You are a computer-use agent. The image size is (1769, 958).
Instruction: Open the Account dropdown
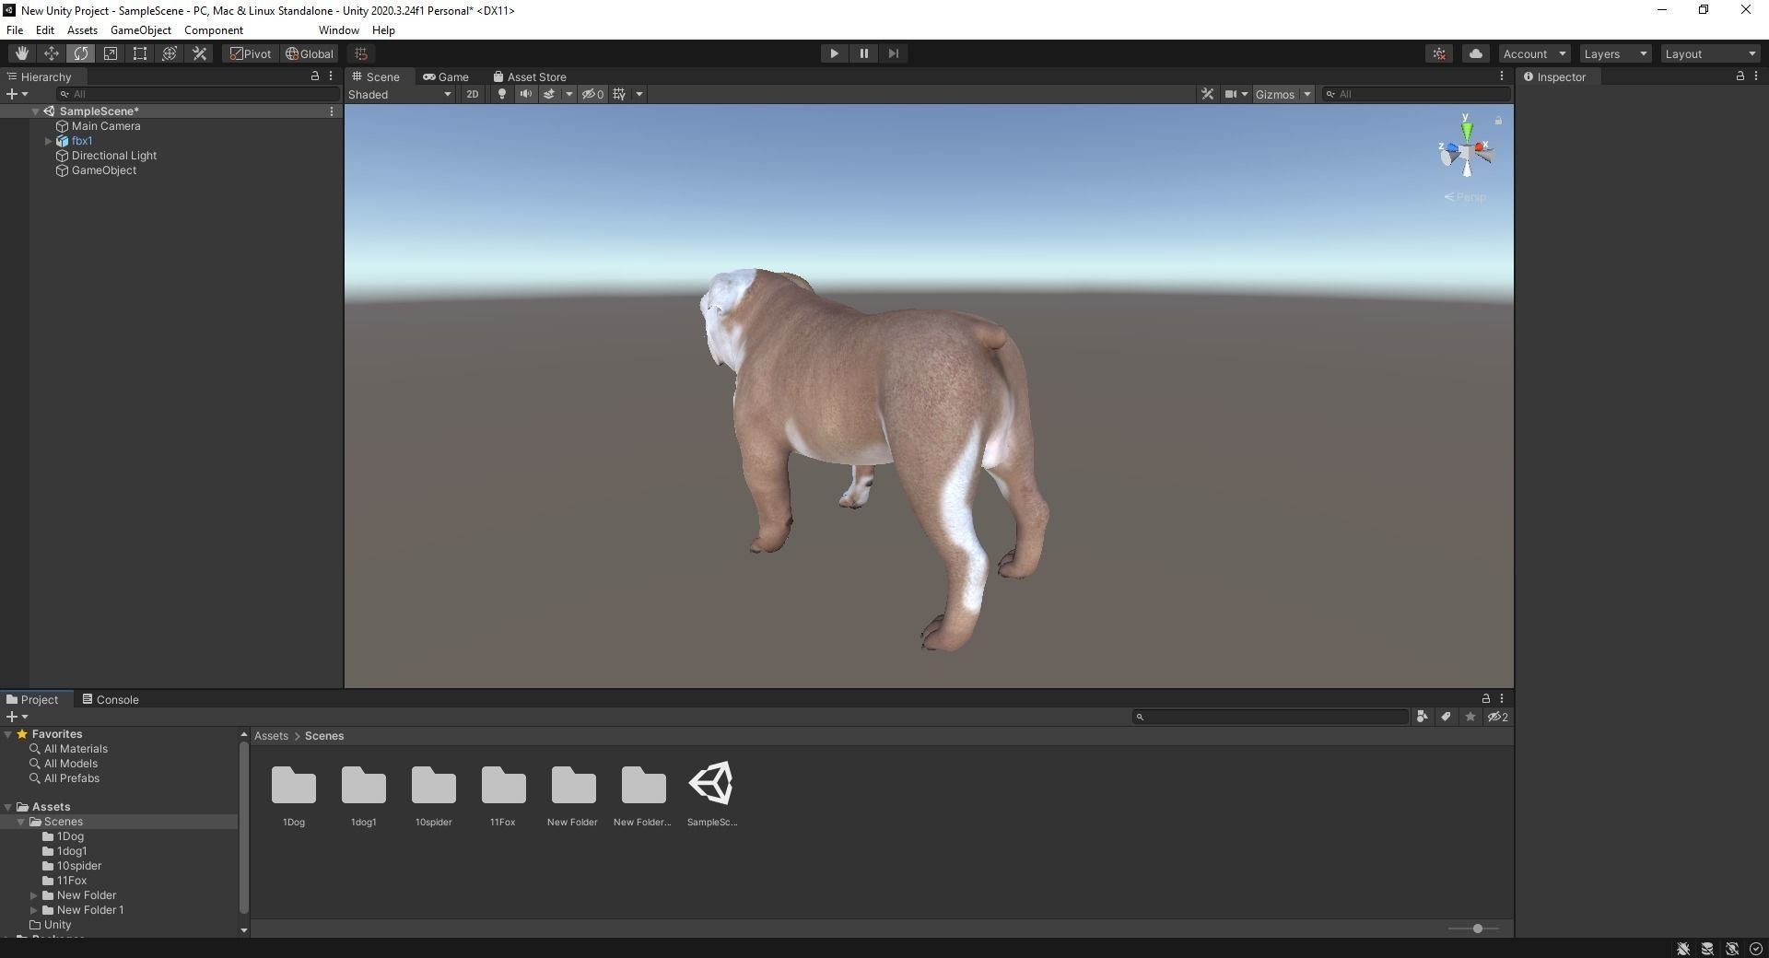coord(1534,53)
